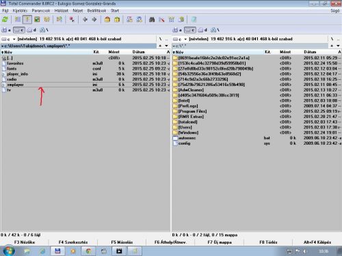Select the [Program Files] folder in right panel

click(x=256, y=111)
